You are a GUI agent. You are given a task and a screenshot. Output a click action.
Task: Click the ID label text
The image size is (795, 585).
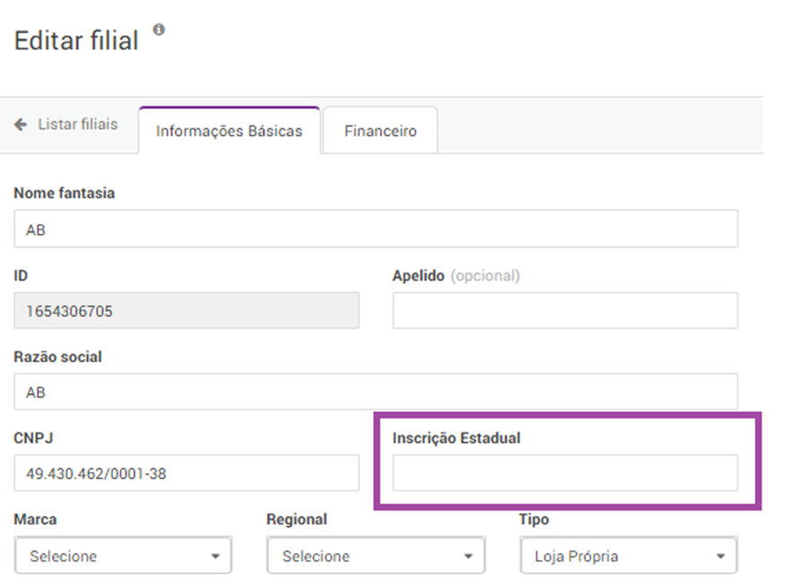pyautogui.click(x=22, y=275)
